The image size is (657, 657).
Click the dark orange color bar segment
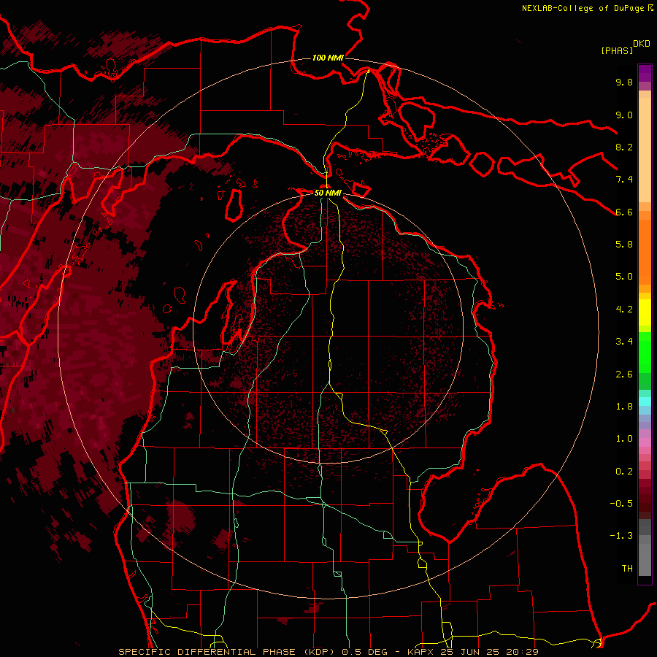tap(645, 252)
